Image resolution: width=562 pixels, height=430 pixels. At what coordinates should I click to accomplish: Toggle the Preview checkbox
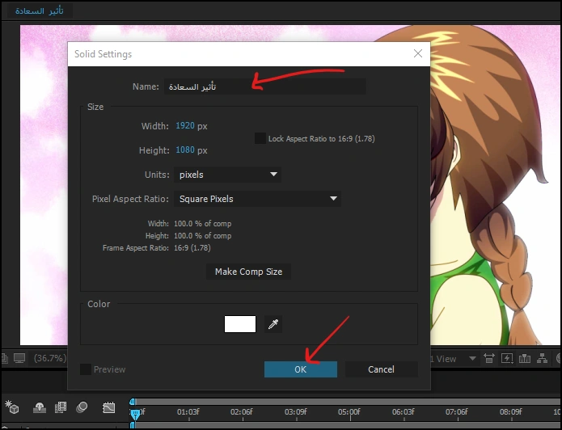tap(85, 369)
